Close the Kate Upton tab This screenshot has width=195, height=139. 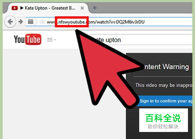pyautogui.click(x=82, y=8)
